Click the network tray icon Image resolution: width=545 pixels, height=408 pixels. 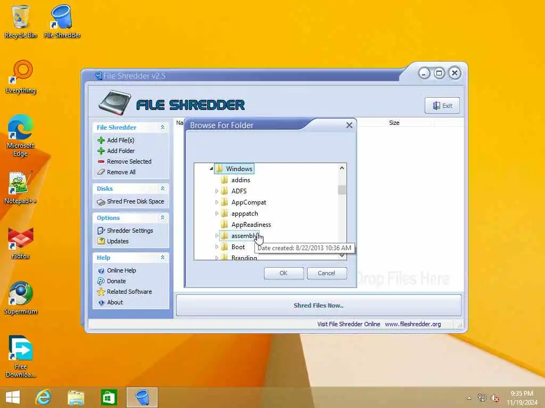click(x=482, y=398)
